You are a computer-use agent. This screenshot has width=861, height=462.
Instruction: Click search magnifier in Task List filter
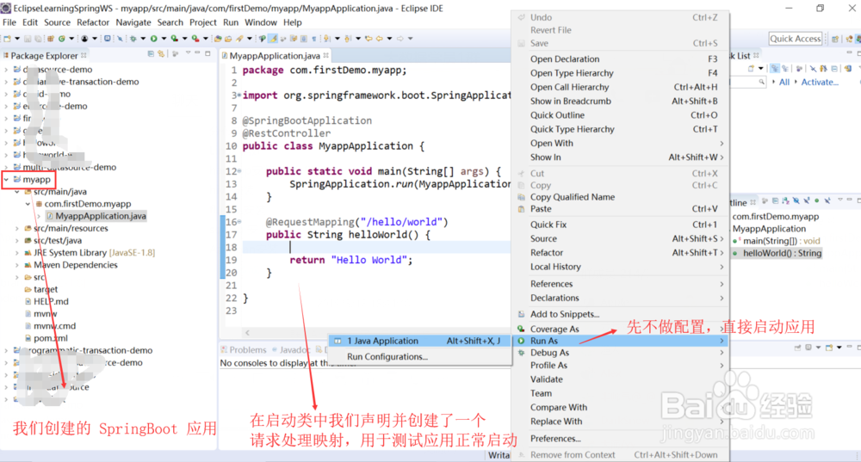(762, 82)
